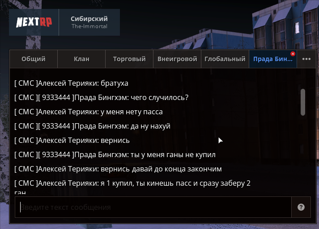The image size is (319, 229).
Task: Focus the Введите текст сообщения input field
Action: [x=153, y=207]
